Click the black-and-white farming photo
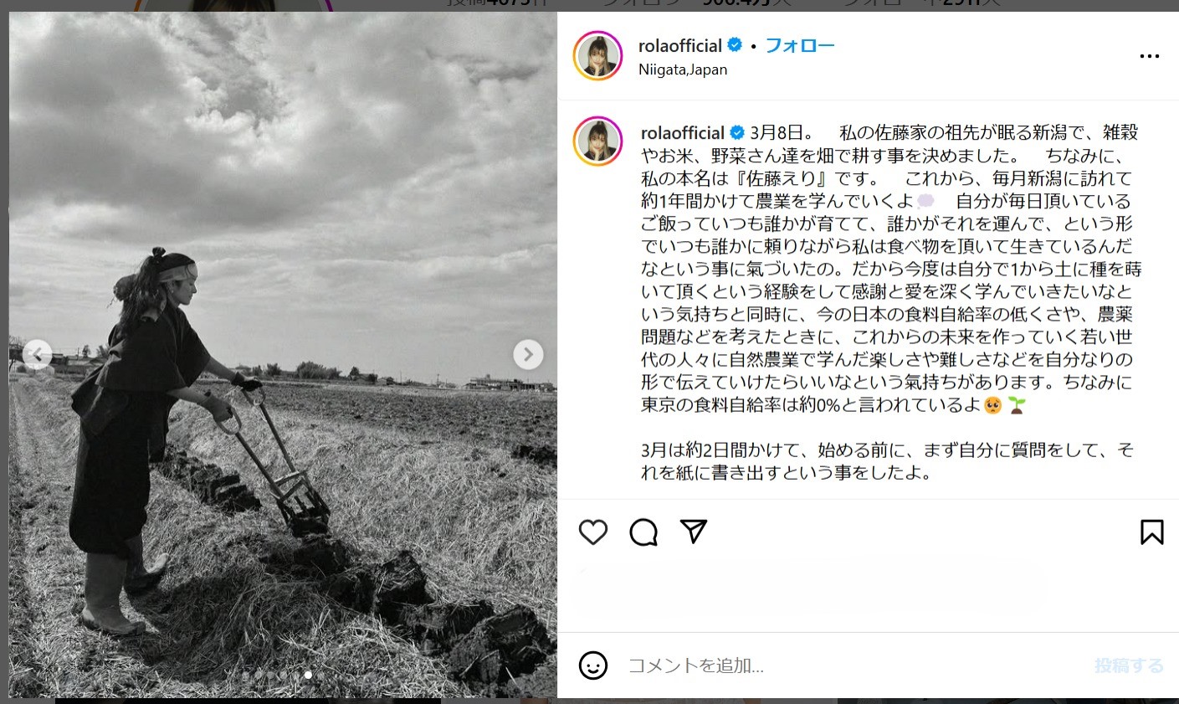Screen dimensions: 1179x704 pyautogui.click(x=283, y=355)
